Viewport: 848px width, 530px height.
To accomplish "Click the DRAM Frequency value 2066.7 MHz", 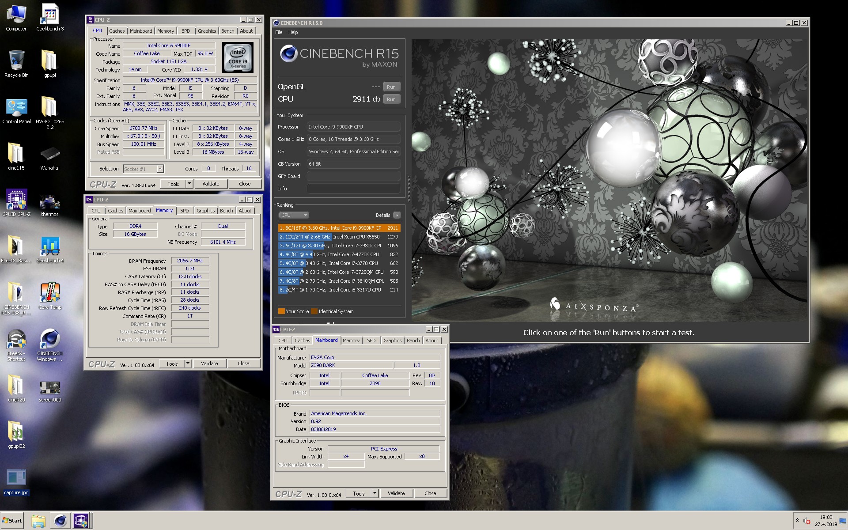I will (190, 261).
